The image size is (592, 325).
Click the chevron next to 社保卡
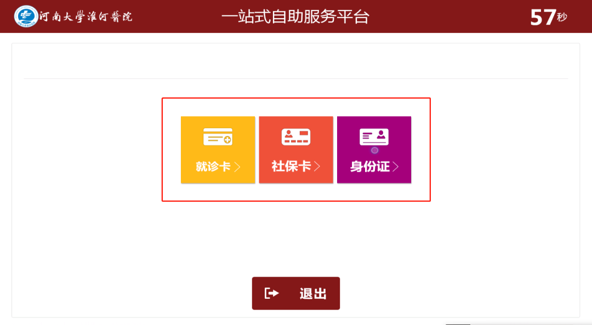317,167
